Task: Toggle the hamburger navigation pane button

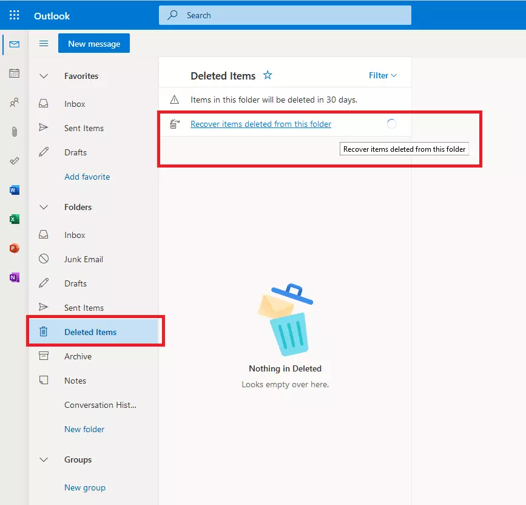Action: click(44, 43)
